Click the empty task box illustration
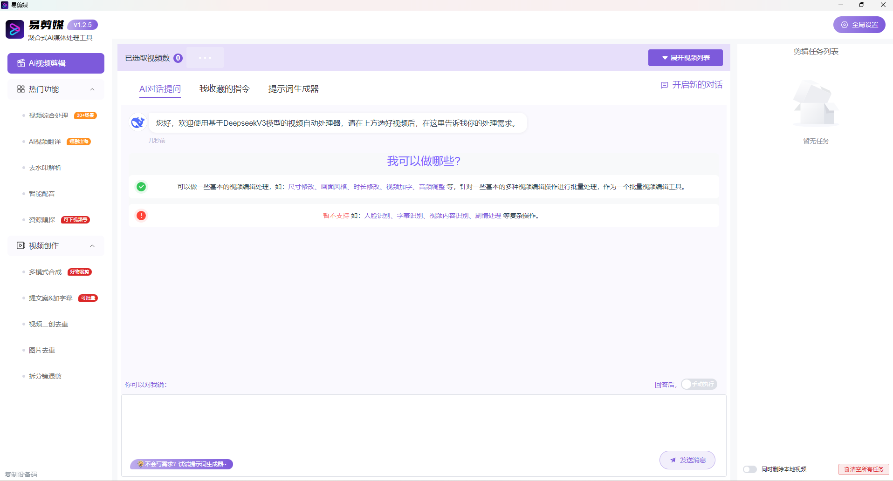 click(816, 103)
